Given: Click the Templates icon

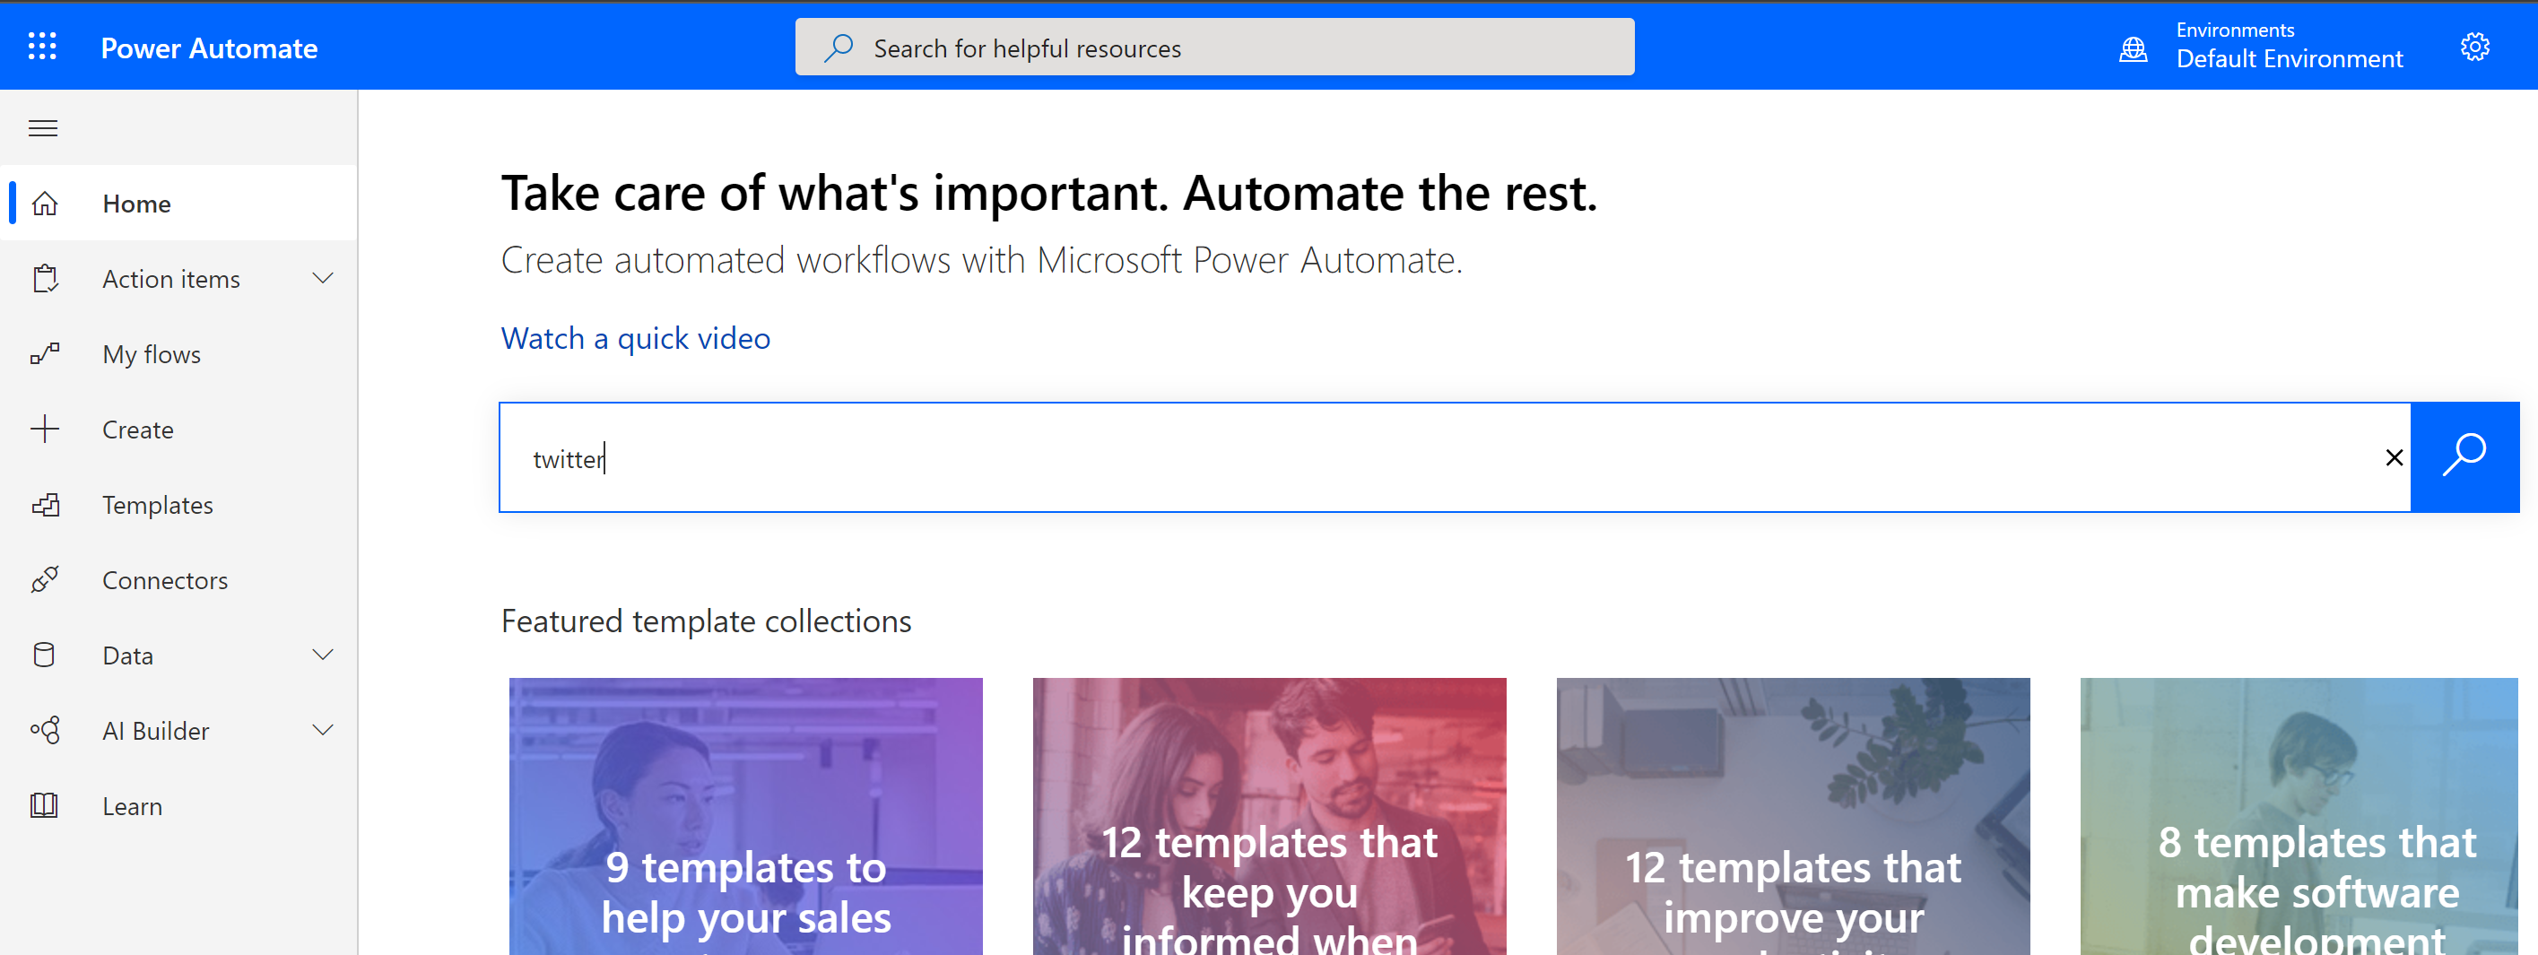Looking at the screenshot, I should coord(46,505).
